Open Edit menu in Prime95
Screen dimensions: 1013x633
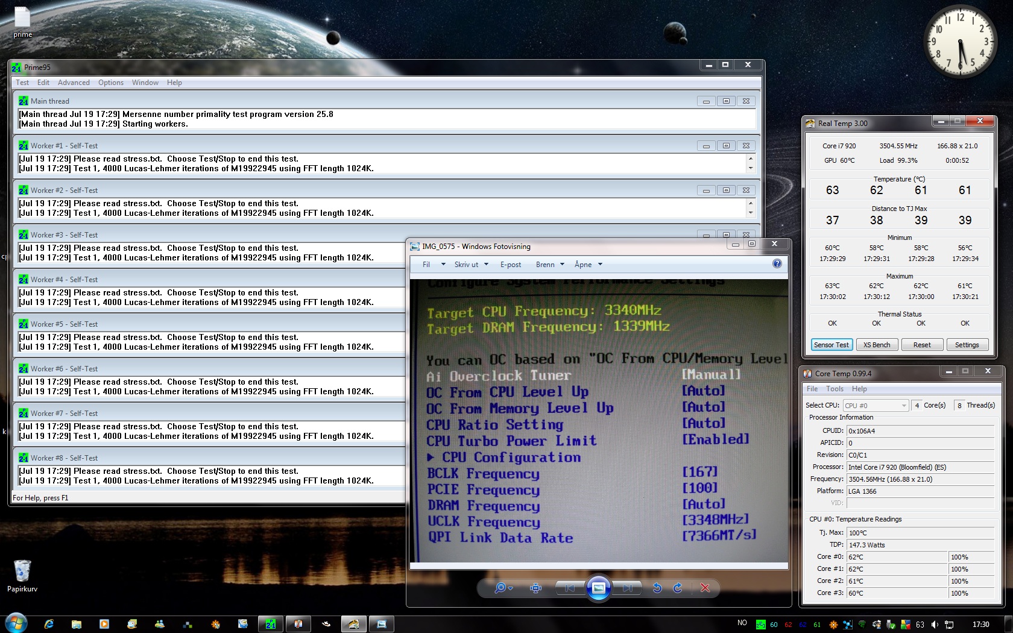43,83
